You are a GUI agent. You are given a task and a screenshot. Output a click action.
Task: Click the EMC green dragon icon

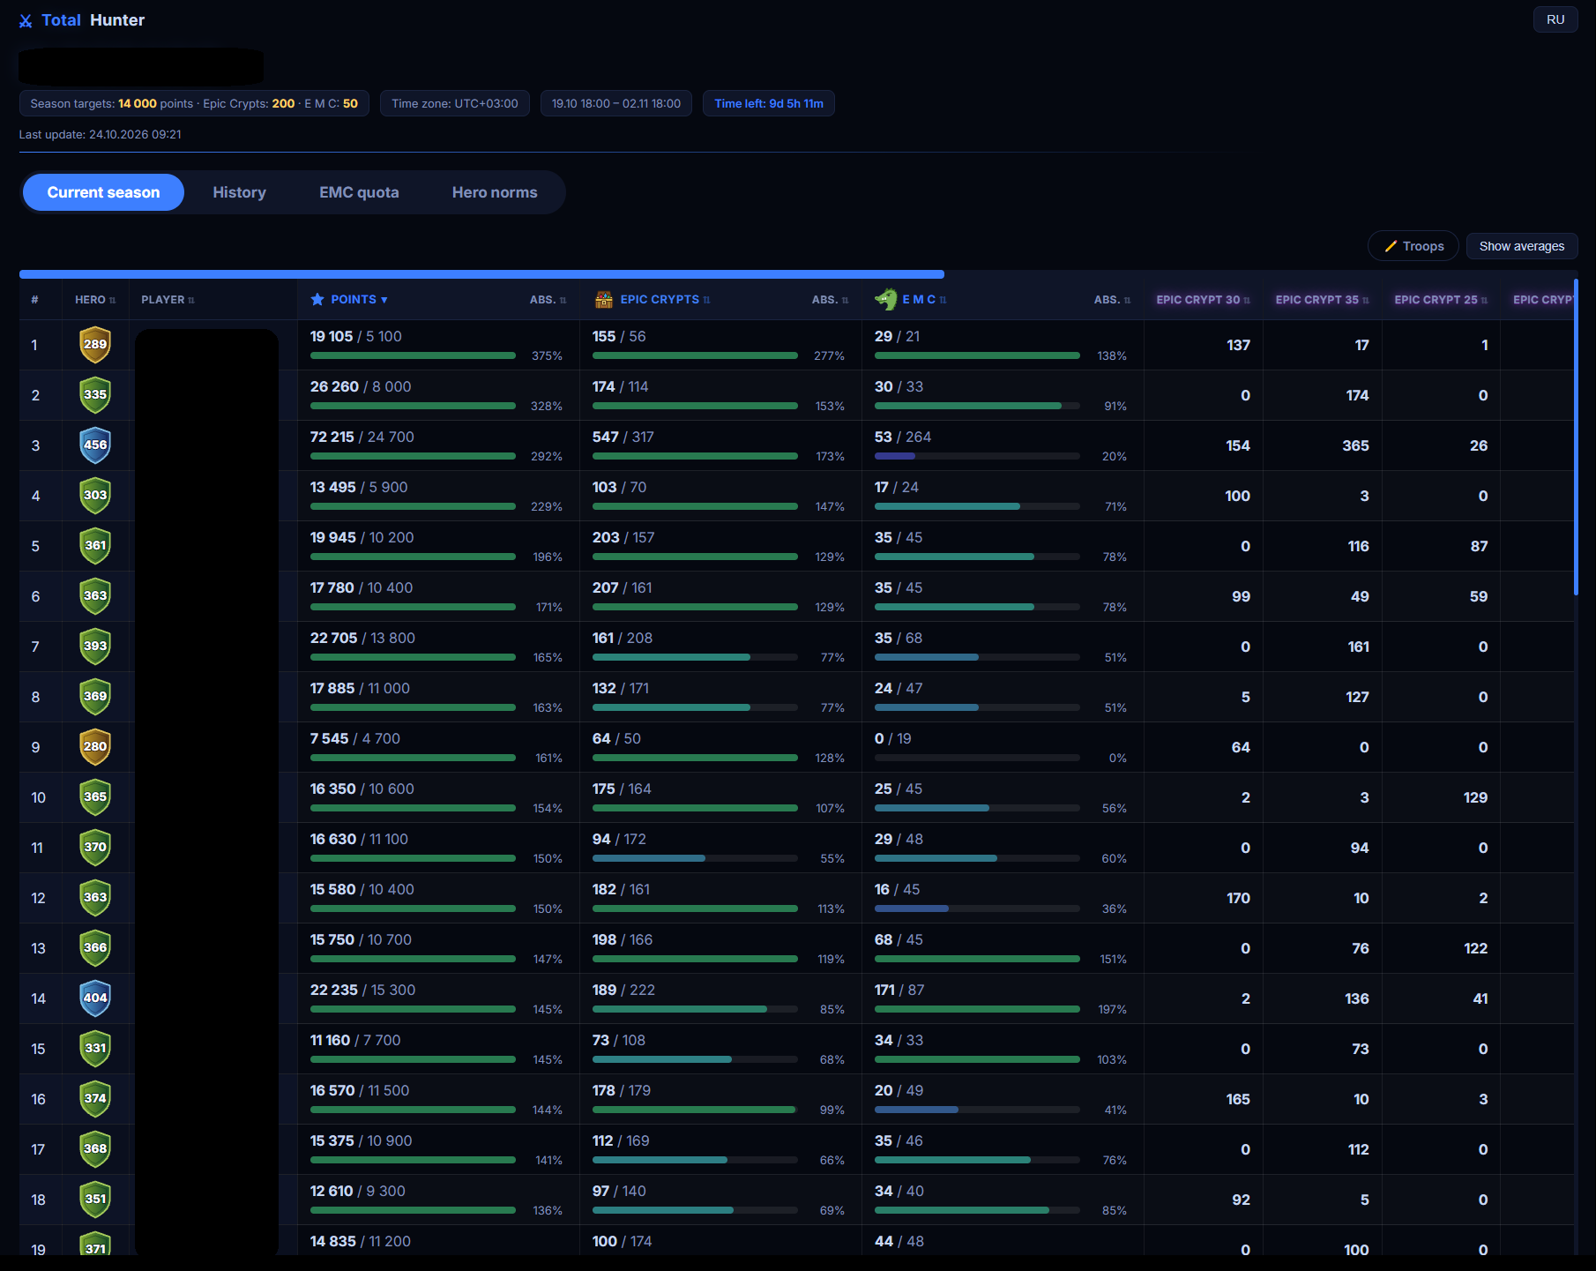pos(886,300)
